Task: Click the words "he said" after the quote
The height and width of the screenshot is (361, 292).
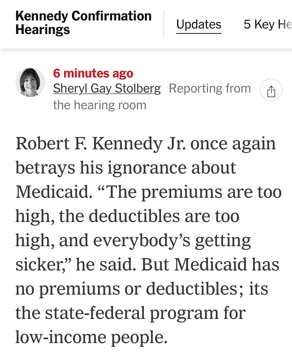Action: (x=104, y=265)
